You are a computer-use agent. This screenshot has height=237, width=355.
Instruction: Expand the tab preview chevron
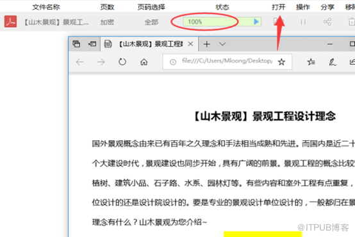tap(222, 44)
